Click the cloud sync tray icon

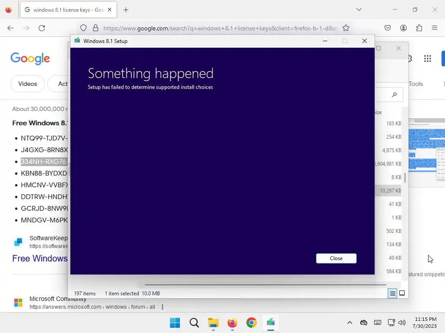point(364,323)
